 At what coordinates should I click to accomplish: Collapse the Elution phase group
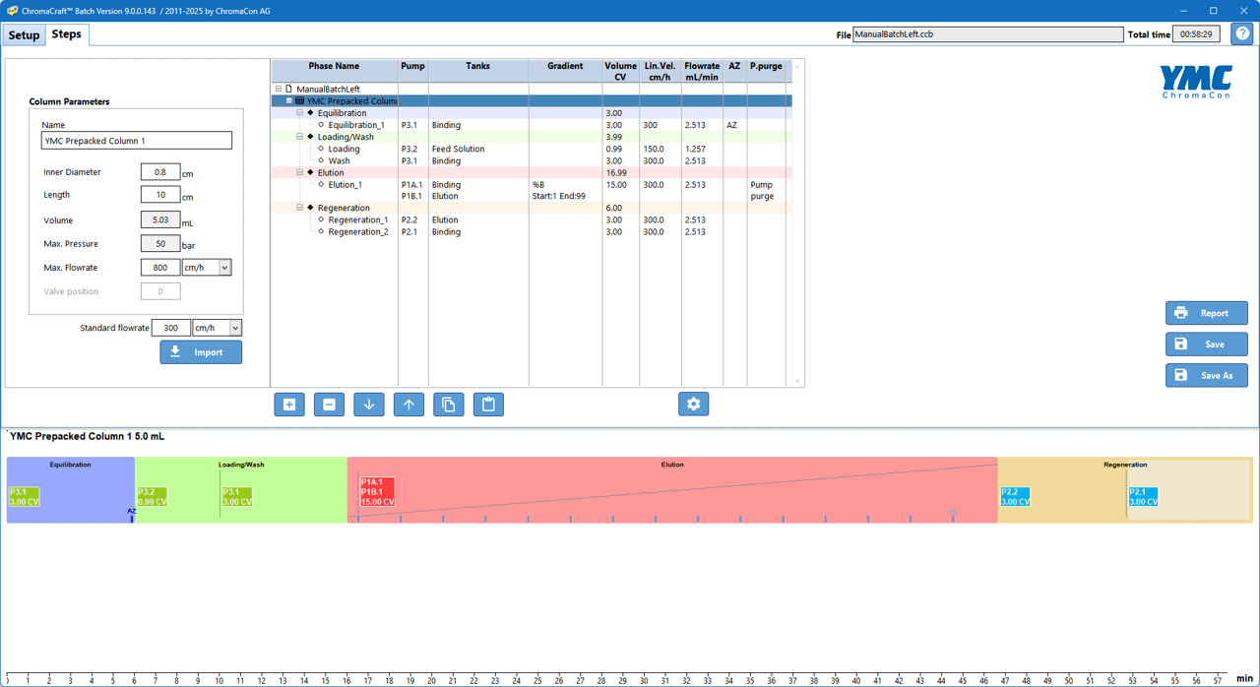pyautogui.click(x=300, y=172)
